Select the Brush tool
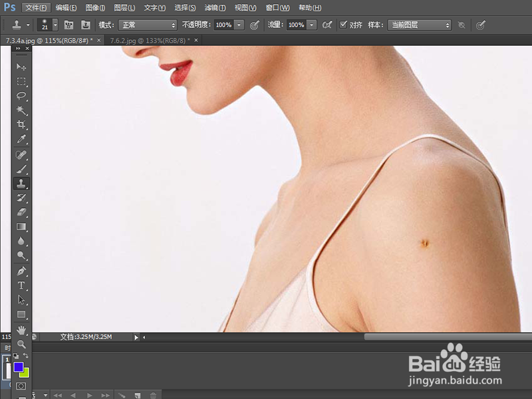The width and height of the screenshot is (532, 399). point(21,169)
